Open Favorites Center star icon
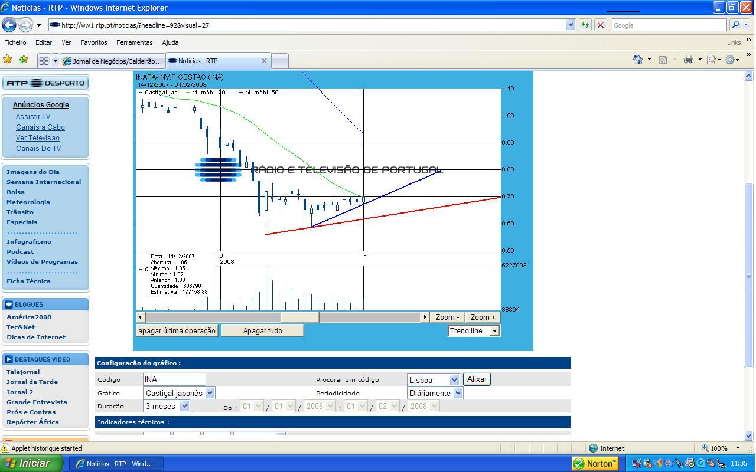756x472 pixels. pyautogui.click(x=8, y=60)
